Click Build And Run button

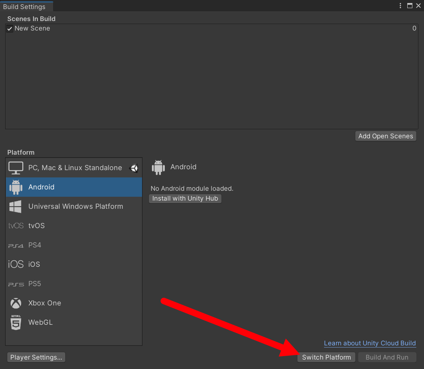click(387, 357)
